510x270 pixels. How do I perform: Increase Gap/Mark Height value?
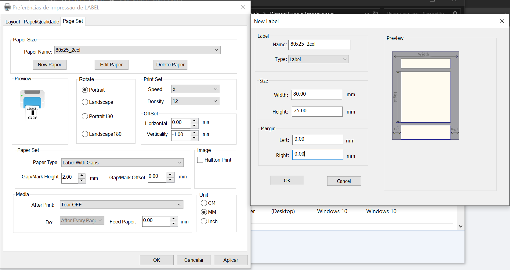(82, 176)
